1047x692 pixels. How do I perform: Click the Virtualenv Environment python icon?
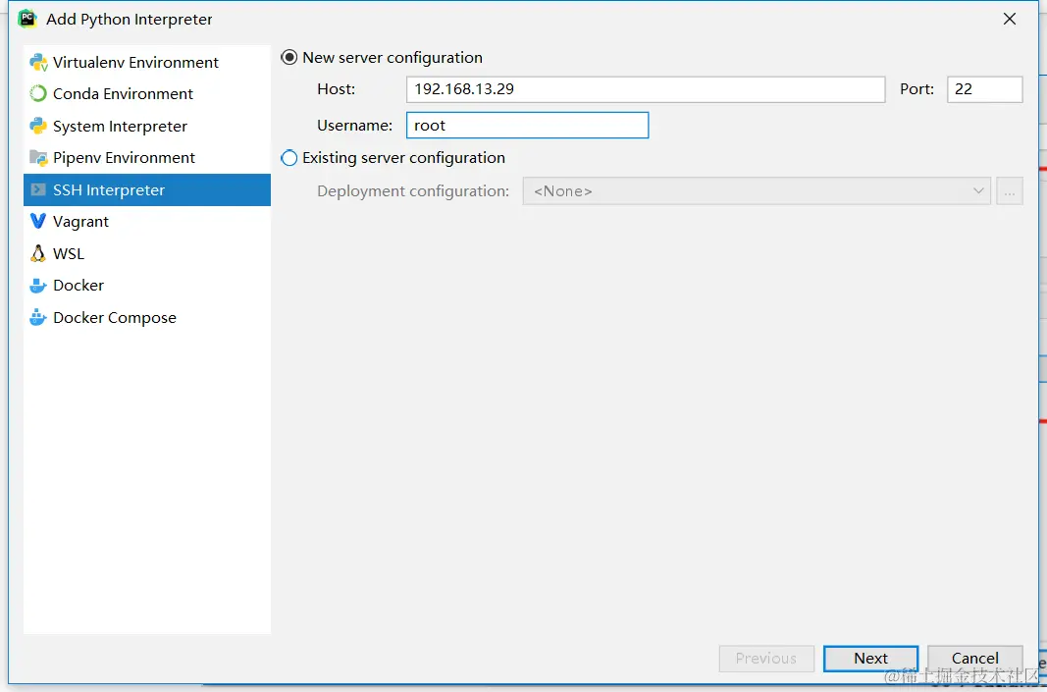click(x=38, y=62)
